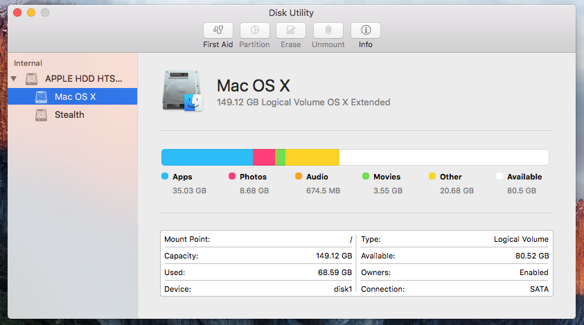
Task: Close the Disk Utility window
Action: click(17, 12)
